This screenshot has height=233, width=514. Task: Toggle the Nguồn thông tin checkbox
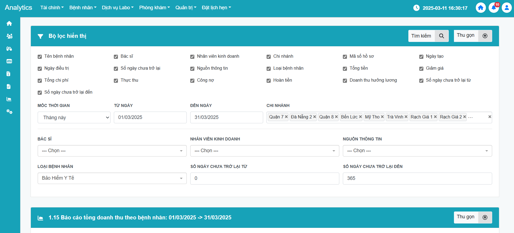192,69
